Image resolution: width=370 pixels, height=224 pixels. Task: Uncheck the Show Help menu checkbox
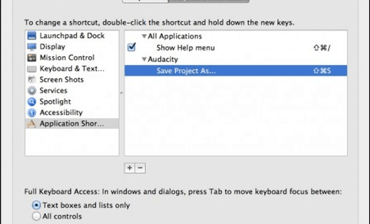coord(131,47)
